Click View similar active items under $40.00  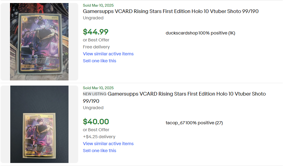pos(108,144)
